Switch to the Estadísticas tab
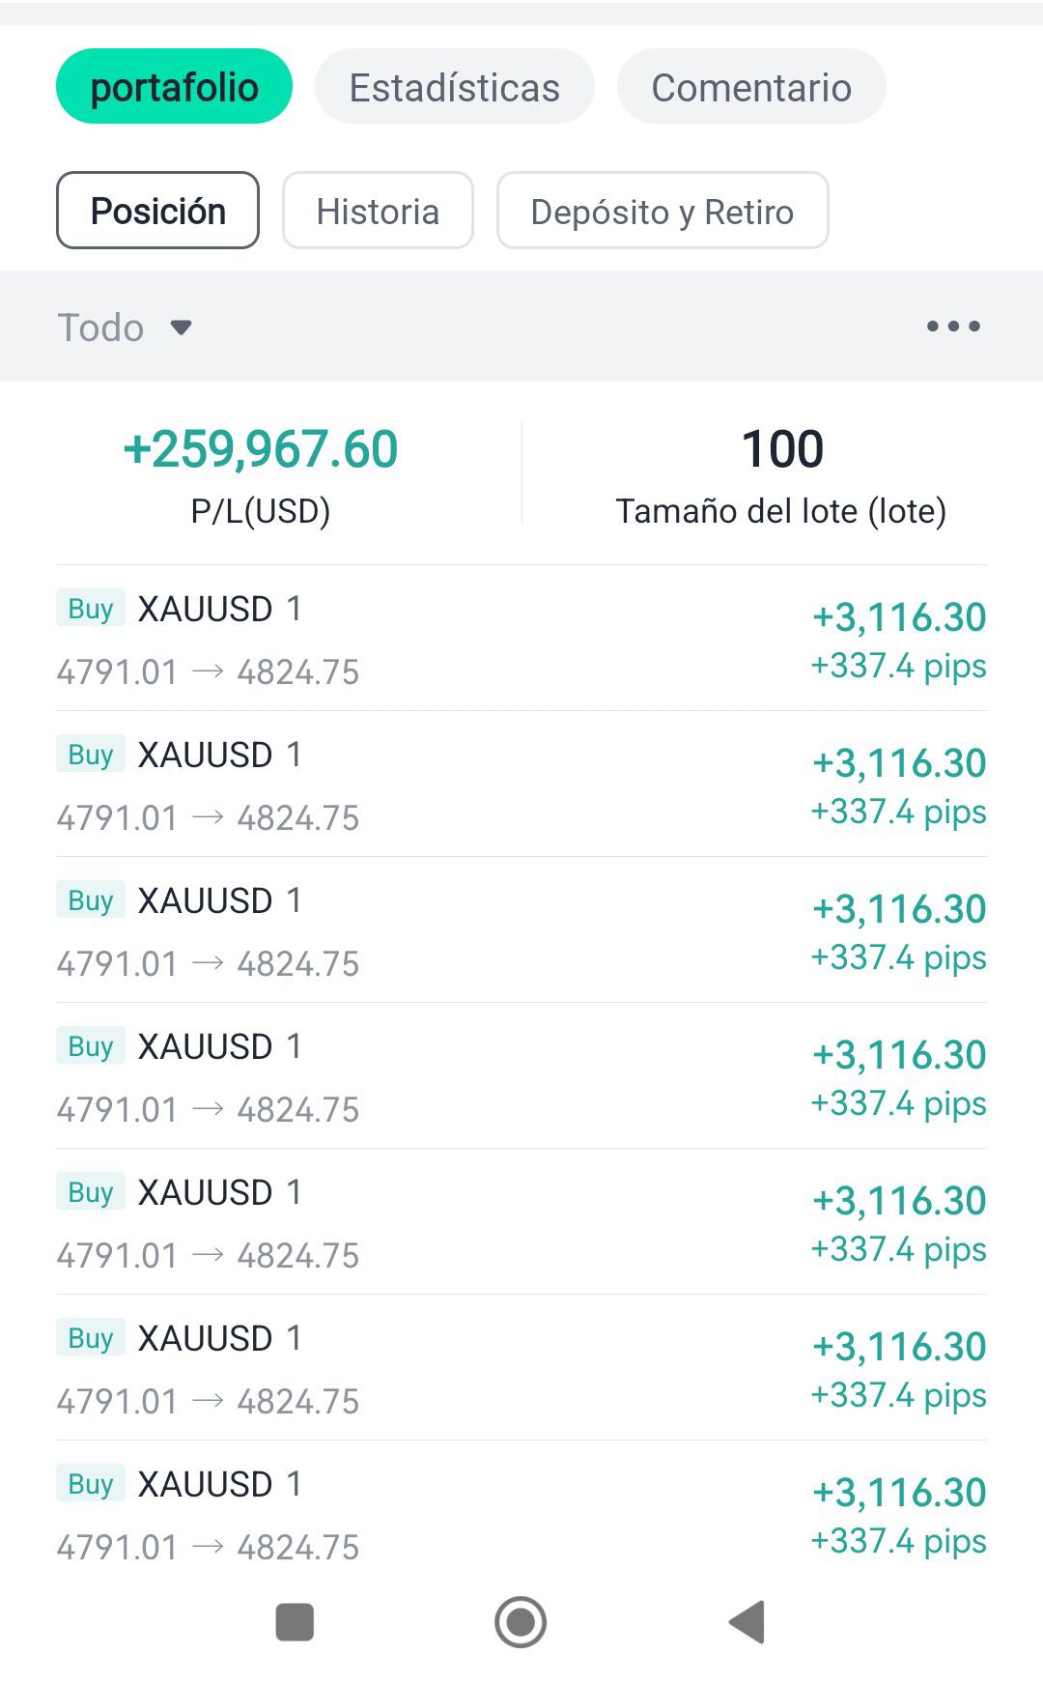Image resolution: width=1043 pixels, height=1684 pixels. pyautogui.click(x=454, y=87)
